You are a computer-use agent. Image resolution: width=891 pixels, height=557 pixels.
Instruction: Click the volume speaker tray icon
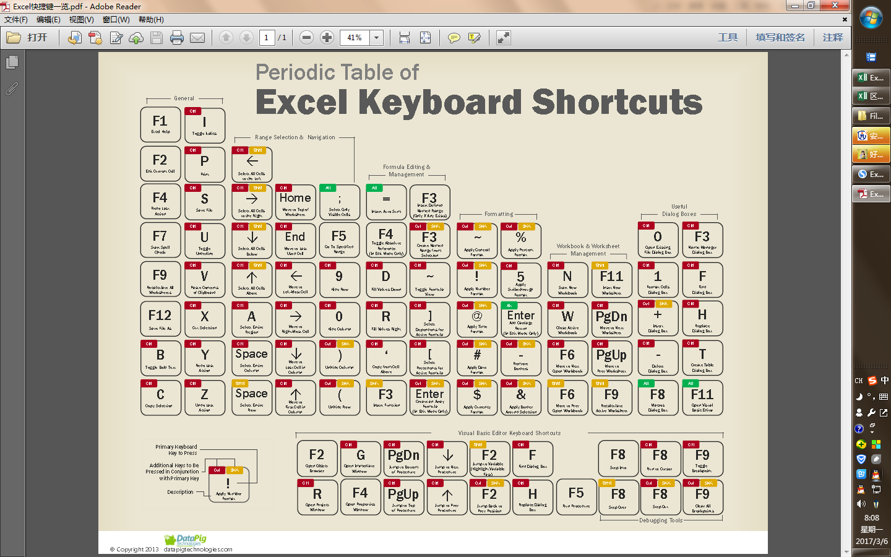coord(861,504)
